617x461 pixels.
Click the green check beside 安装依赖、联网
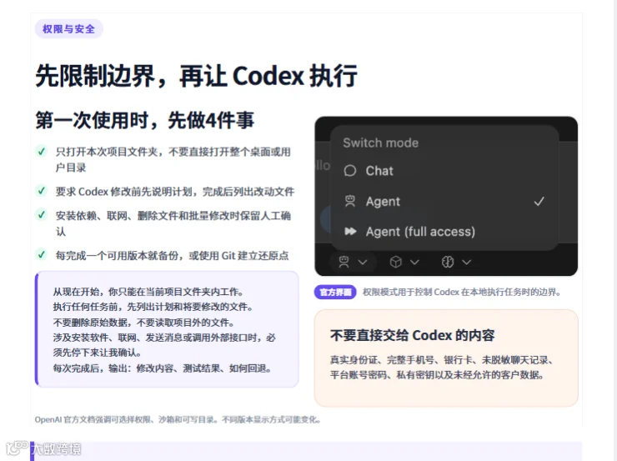[42, 215]
